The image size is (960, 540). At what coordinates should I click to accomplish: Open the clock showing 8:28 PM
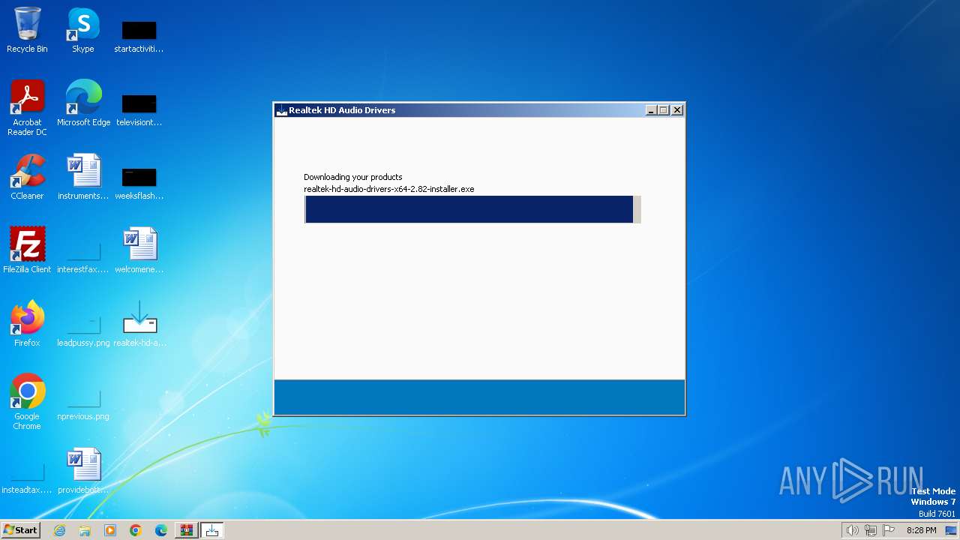[921, 530]
